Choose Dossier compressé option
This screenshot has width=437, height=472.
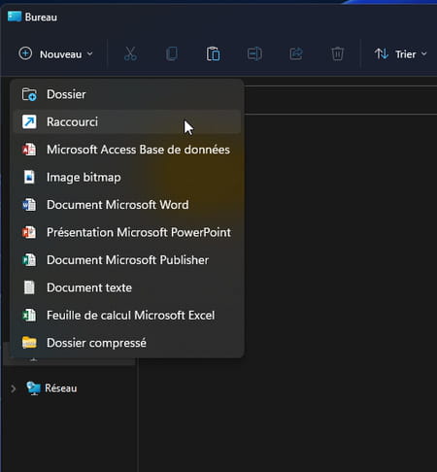click(127, 343)
